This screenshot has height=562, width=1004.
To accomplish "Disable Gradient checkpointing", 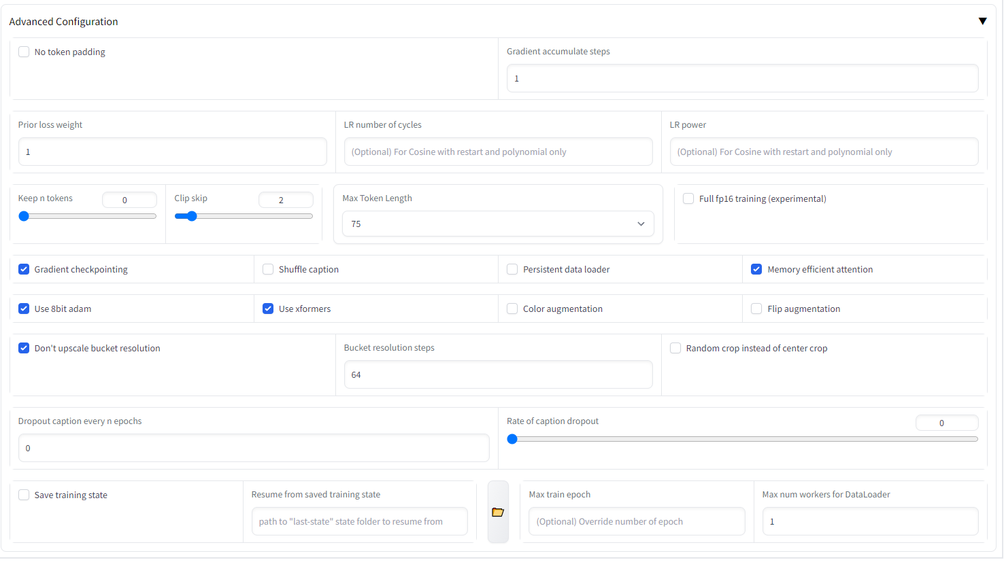I will (24, 269).
